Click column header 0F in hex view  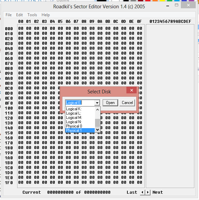(x=139, y=22)
